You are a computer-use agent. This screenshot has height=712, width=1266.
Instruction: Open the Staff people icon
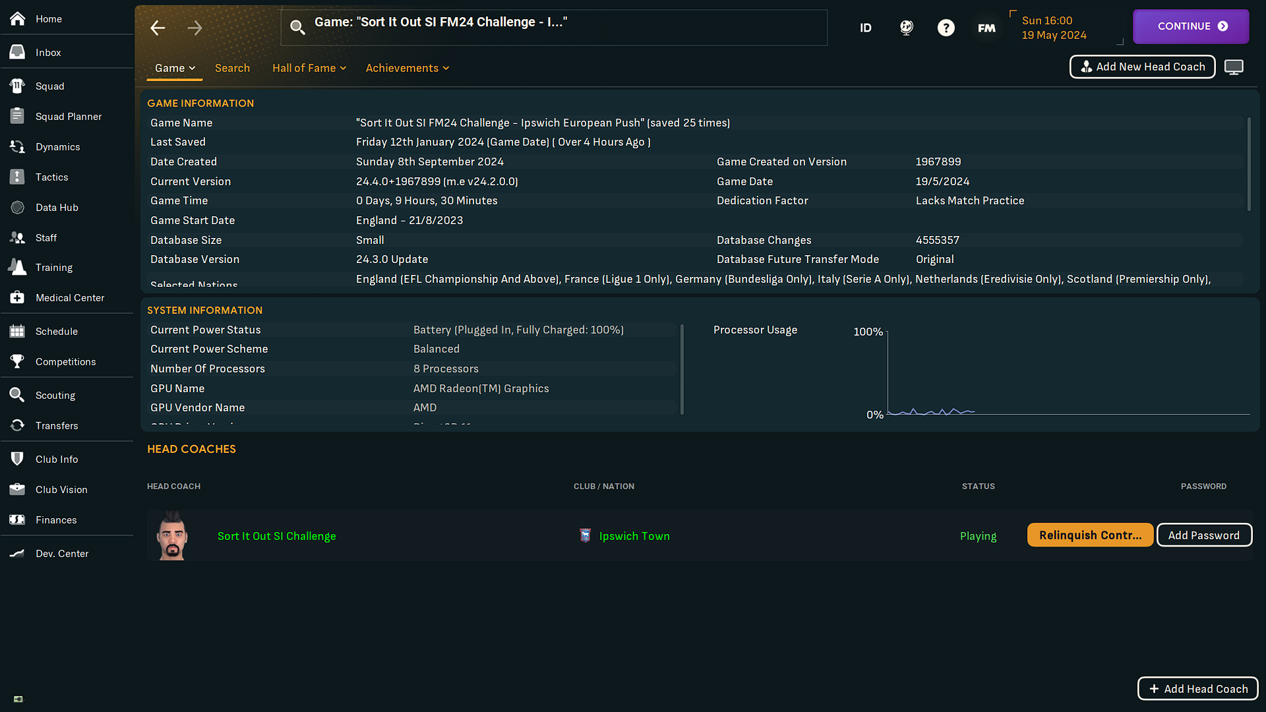pyautogui.click(x=18, y=237)
